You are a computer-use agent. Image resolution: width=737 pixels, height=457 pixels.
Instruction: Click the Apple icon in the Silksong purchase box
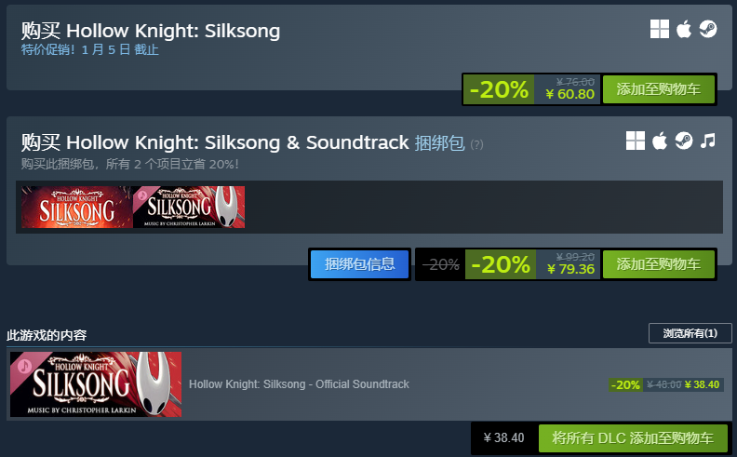tap(684, 29)
